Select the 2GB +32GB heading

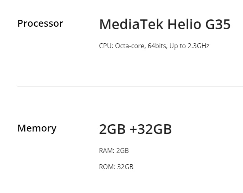click(x=135, y=129)
